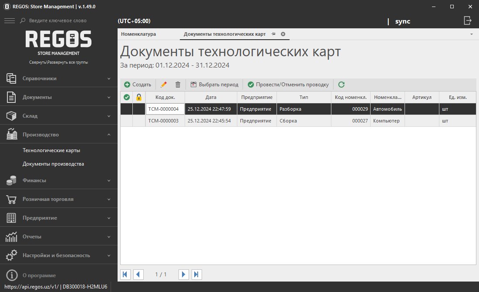479x292 pixels.
Task: Click the Выбрать период button
Action: click(x=215, y=85)
